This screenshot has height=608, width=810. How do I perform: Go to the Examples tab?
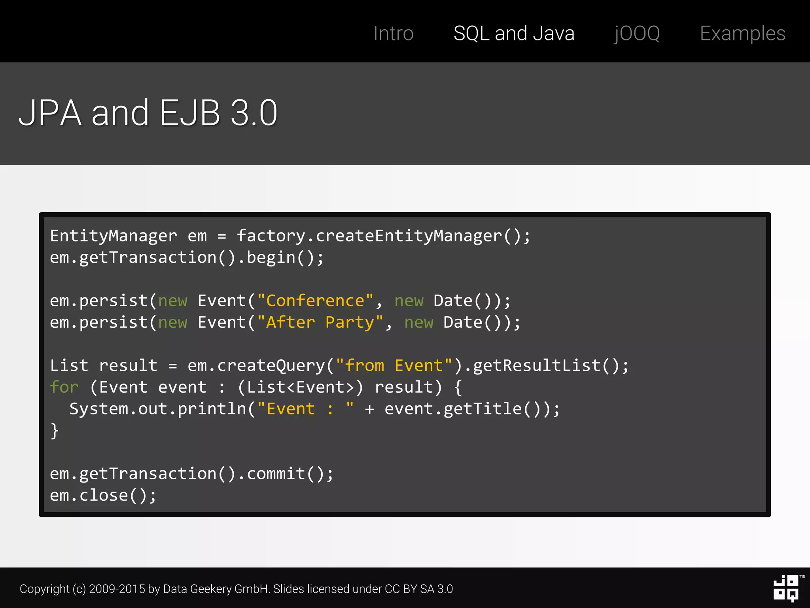(x=742, y=33)
